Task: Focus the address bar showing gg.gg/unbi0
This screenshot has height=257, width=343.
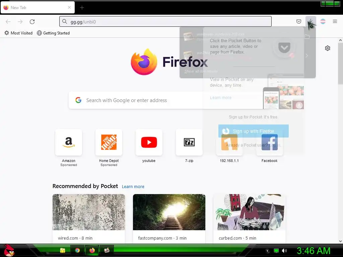Action: 165,21
